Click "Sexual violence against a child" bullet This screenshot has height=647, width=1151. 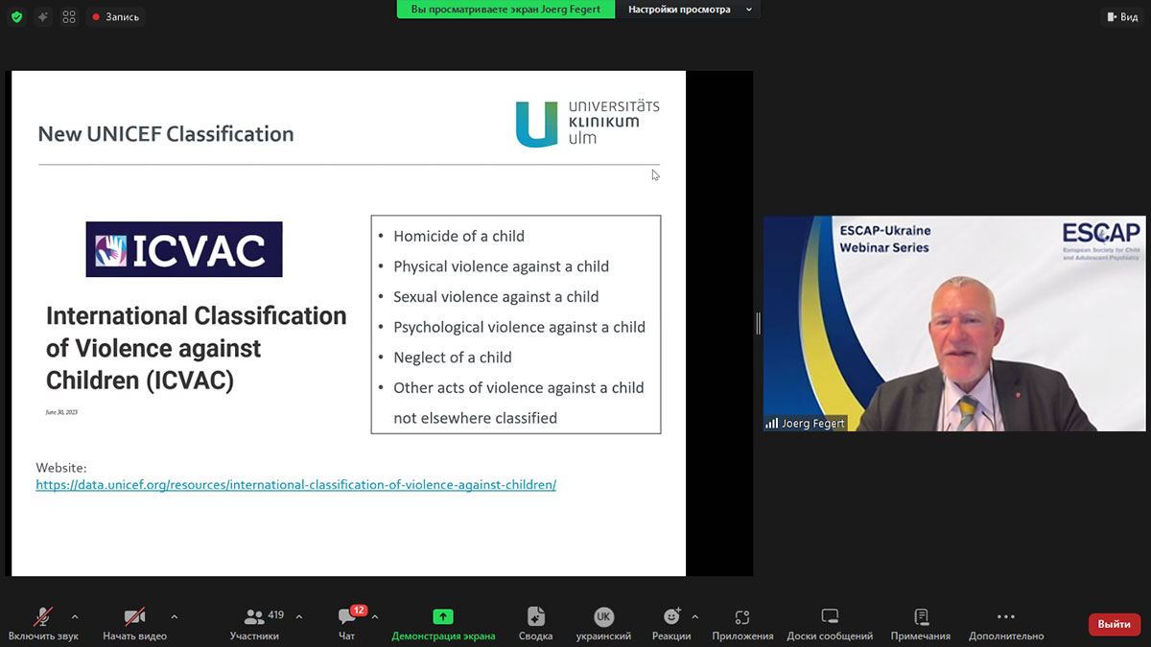click(x=496, y=297)
